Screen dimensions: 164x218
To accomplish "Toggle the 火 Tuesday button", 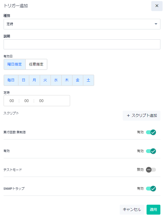I will (45, 80).
